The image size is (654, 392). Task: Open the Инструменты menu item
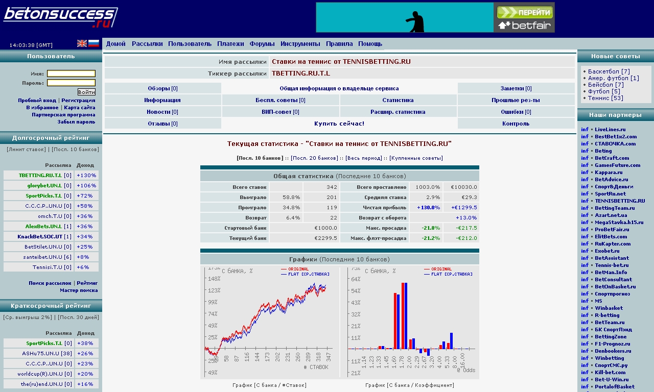[x=300, y=44]
